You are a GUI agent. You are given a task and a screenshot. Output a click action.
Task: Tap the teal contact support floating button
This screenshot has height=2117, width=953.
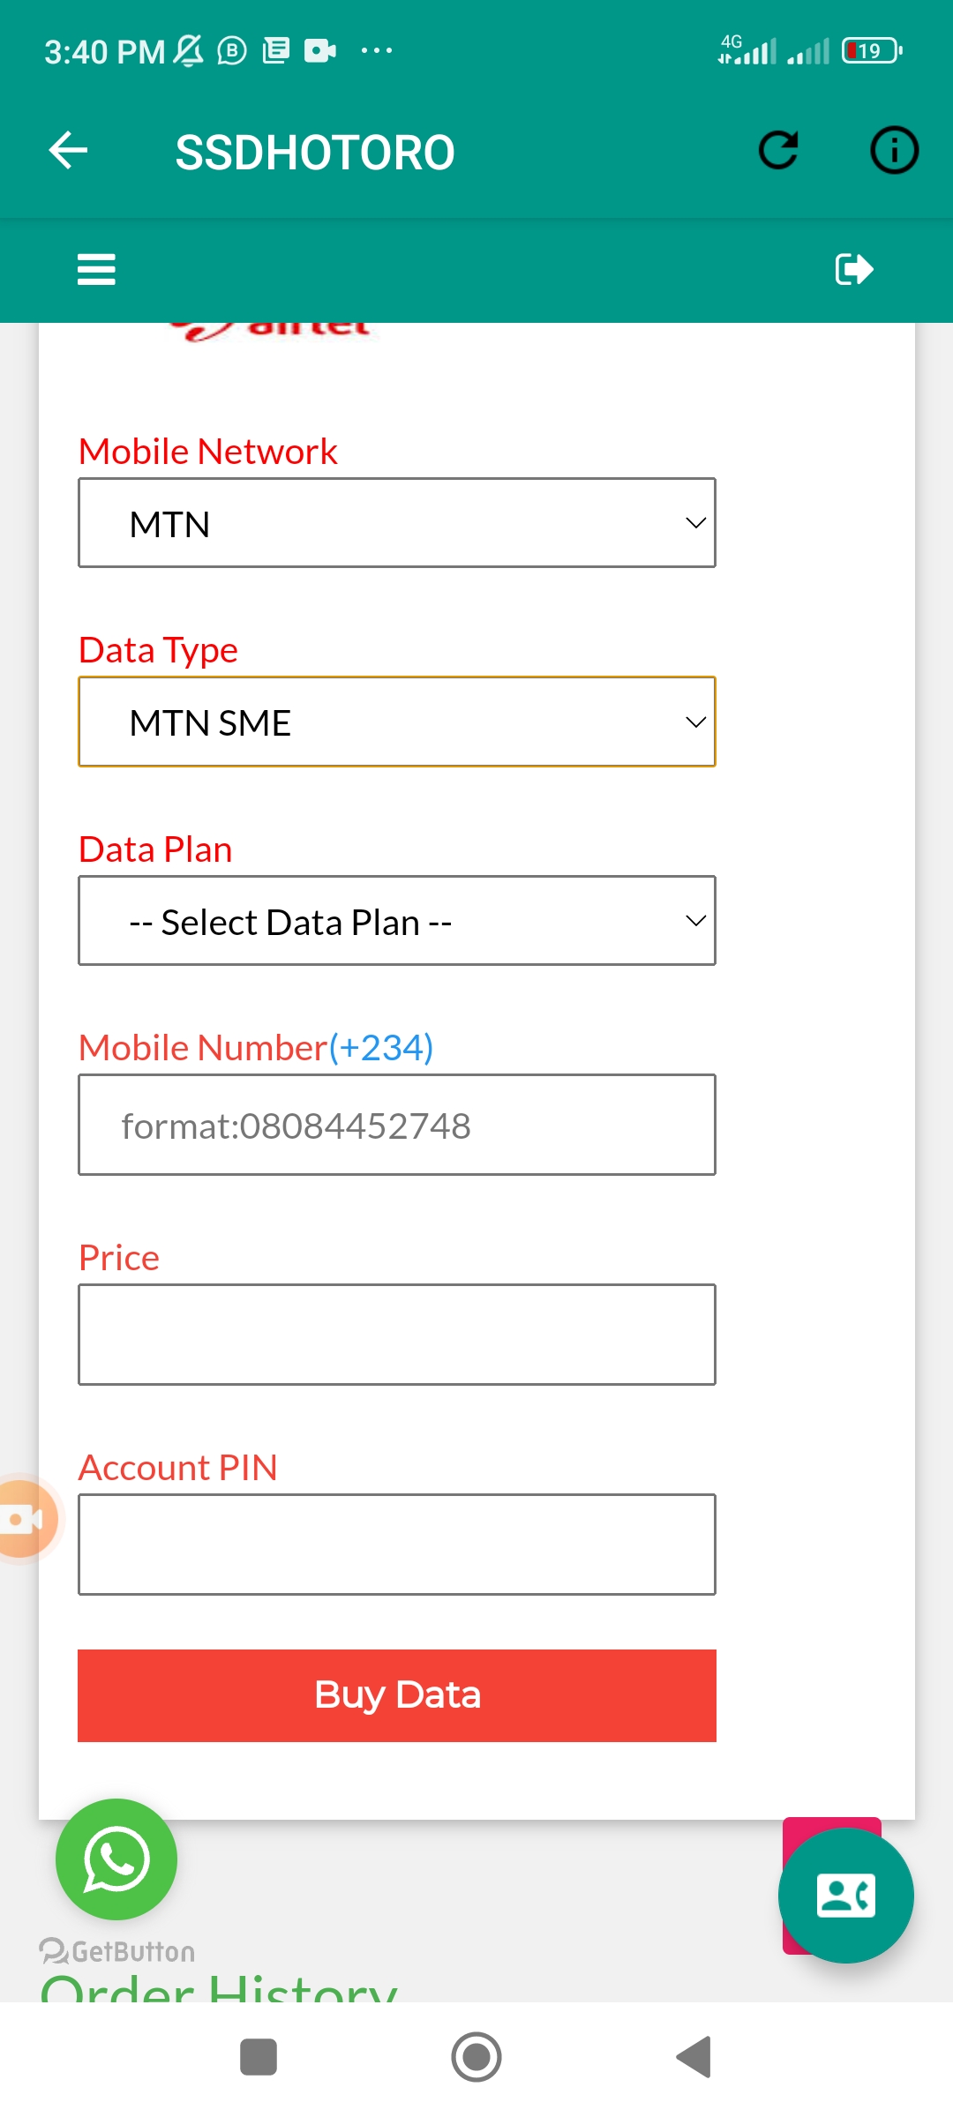(845, 1896)
